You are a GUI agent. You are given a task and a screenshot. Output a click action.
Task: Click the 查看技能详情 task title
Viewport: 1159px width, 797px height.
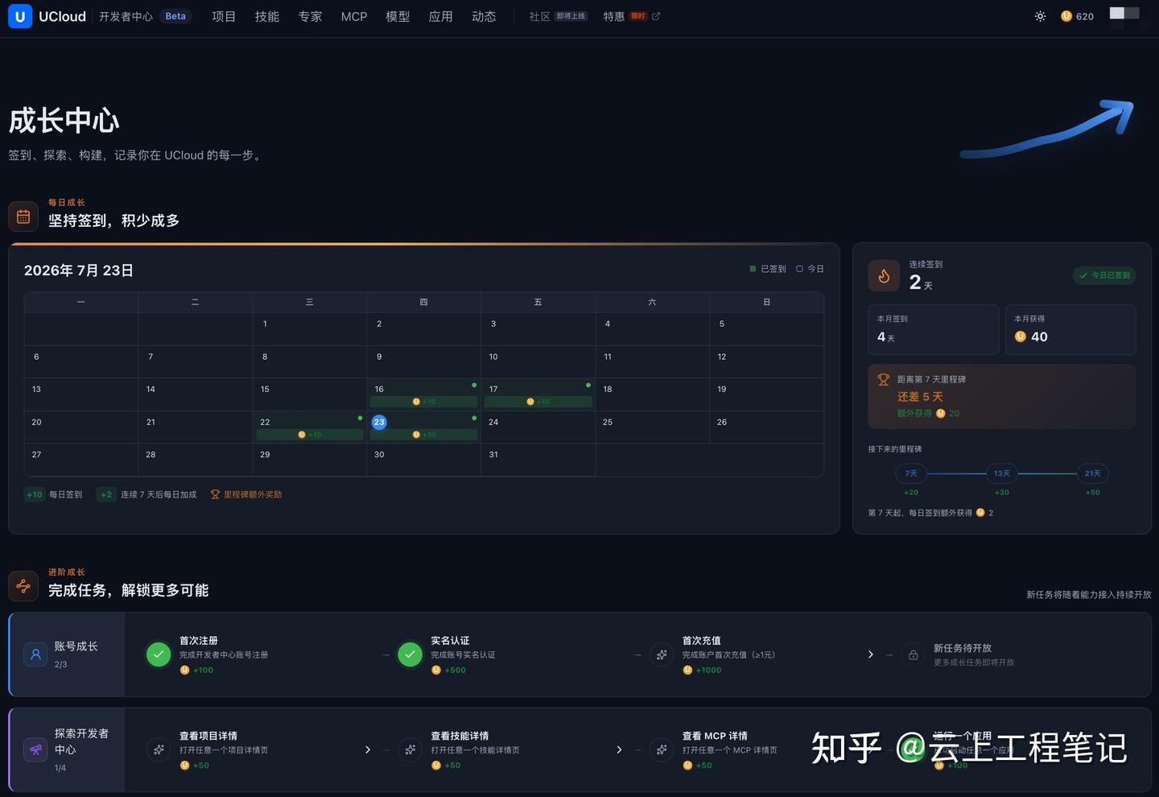pyautogui.click(x=460, y=736)
